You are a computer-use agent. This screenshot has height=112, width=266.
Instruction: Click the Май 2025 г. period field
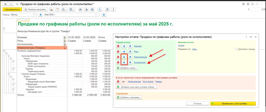[x=70, y=15]
